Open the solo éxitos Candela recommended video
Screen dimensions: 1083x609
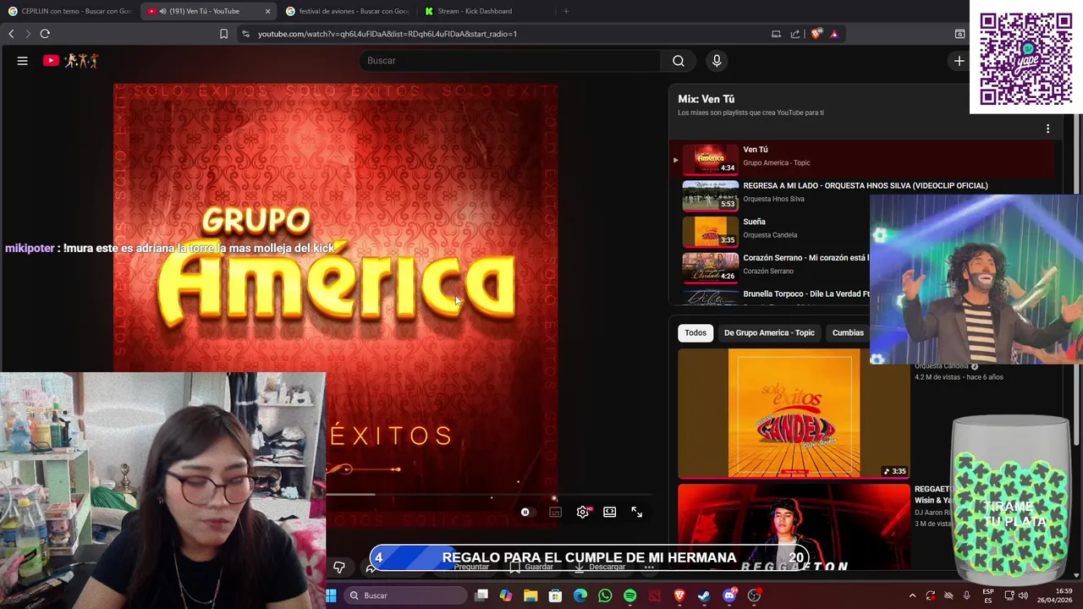[x=794, y=414]
